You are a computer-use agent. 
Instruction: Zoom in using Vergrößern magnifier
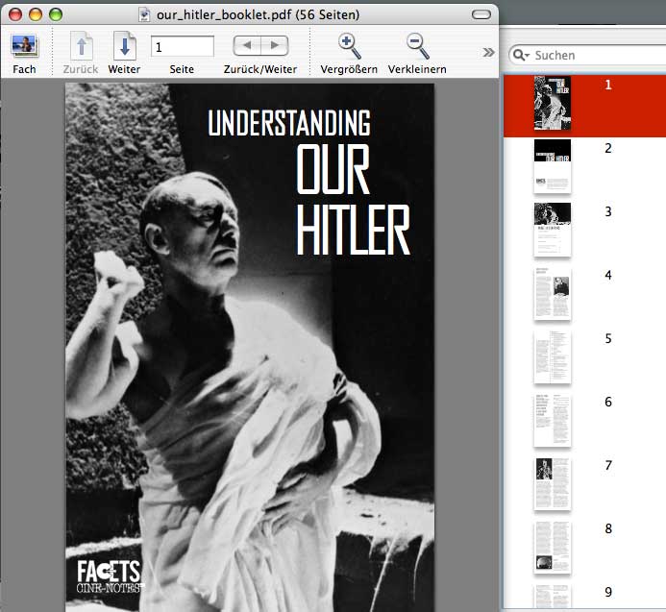(349, 46)
